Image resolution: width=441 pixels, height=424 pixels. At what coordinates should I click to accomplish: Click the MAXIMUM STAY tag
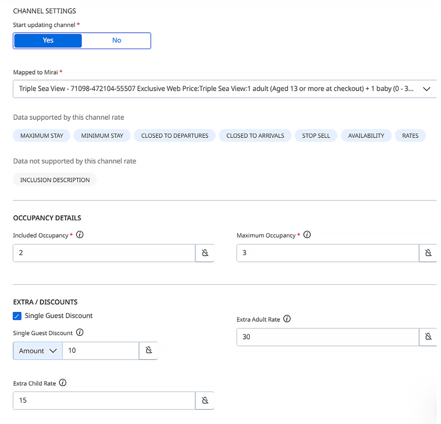(x=42, y=136)
